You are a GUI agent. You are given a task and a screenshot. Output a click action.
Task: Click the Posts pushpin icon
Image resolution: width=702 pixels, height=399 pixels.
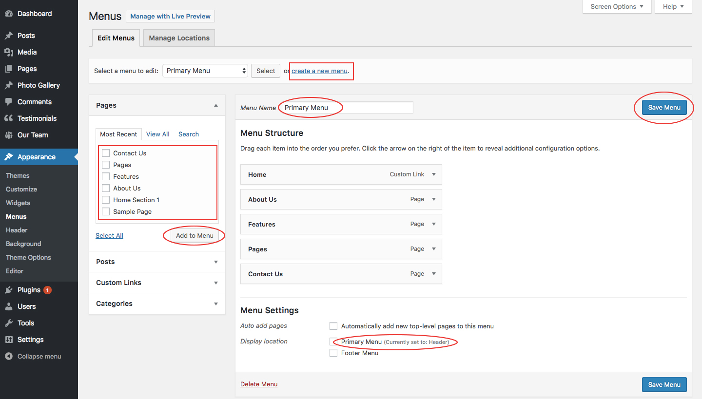9,36
